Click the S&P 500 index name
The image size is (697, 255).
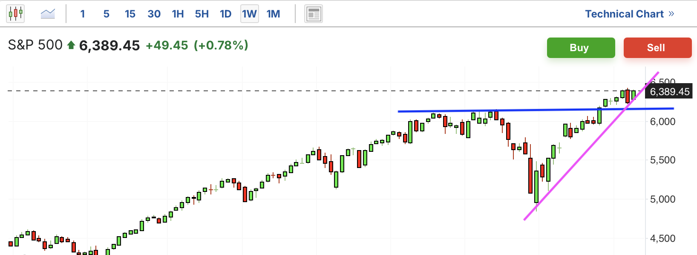35,45
